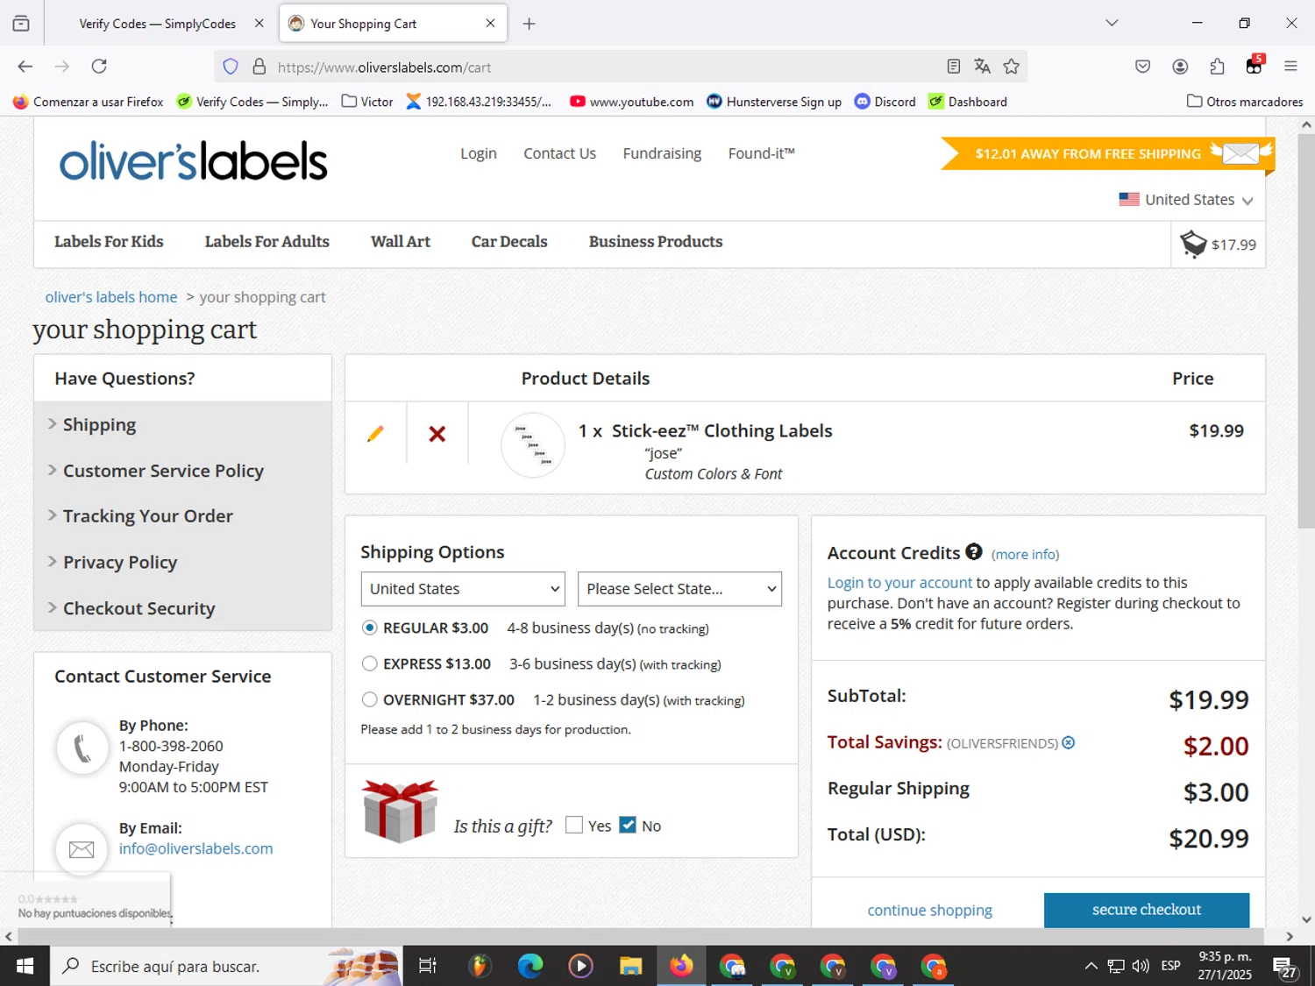Open the shopping cart icon showing $17.99

coord(1193,244)
